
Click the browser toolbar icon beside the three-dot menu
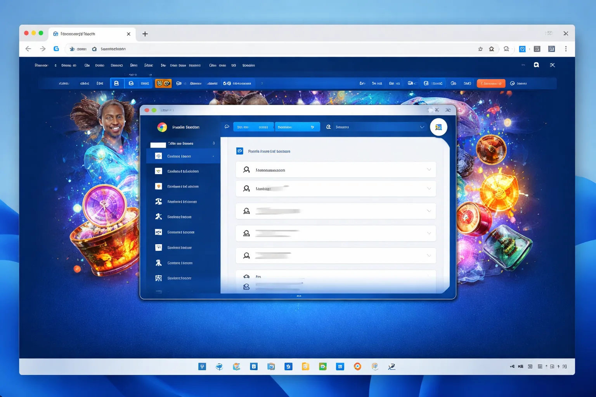(551, 49)
